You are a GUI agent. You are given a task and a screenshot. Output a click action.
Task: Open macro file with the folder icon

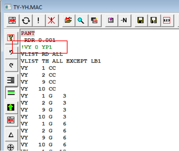coord(68,20)
